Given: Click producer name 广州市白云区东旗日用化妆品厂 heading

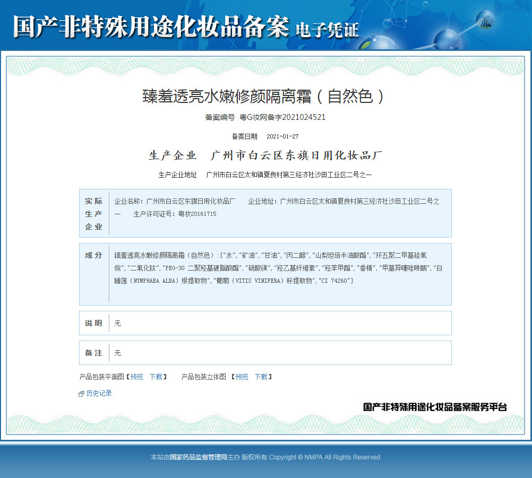Looking at the screenshot, I should 296,155.
